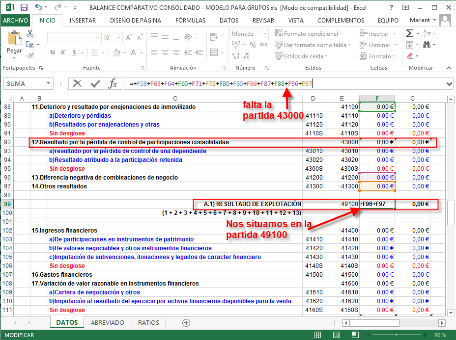Click the zoom slider in status bar
Image resolution: width=456 pixels, height=340 pixels.
397,335
